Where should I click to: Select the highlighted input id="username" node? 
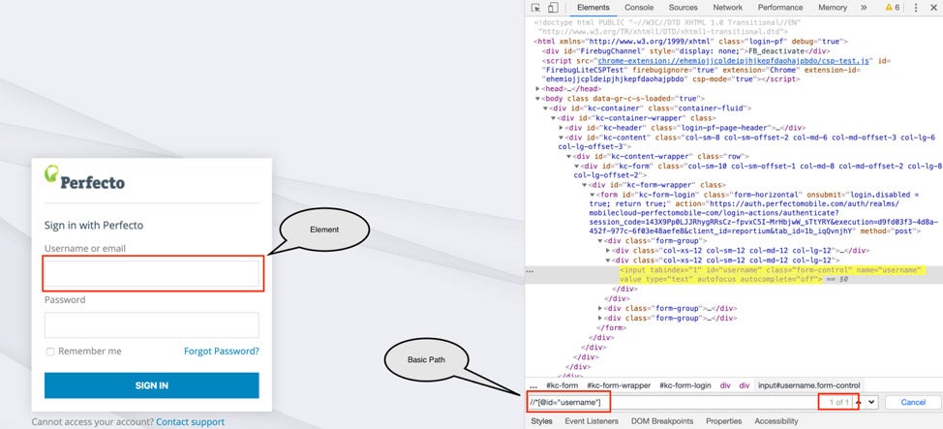pos(773,275)
